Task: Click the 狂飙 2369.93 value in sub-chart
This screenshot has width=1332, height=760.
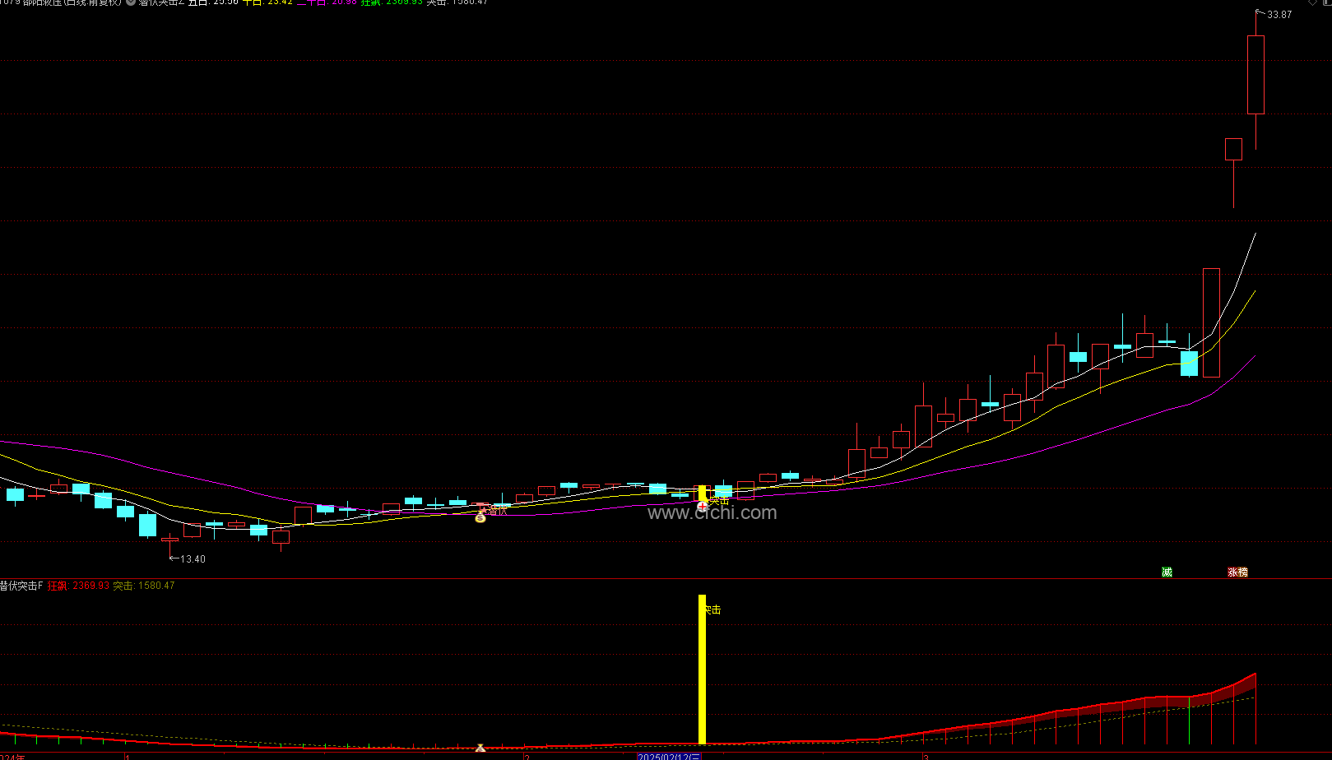Action: tap(78, 586)
